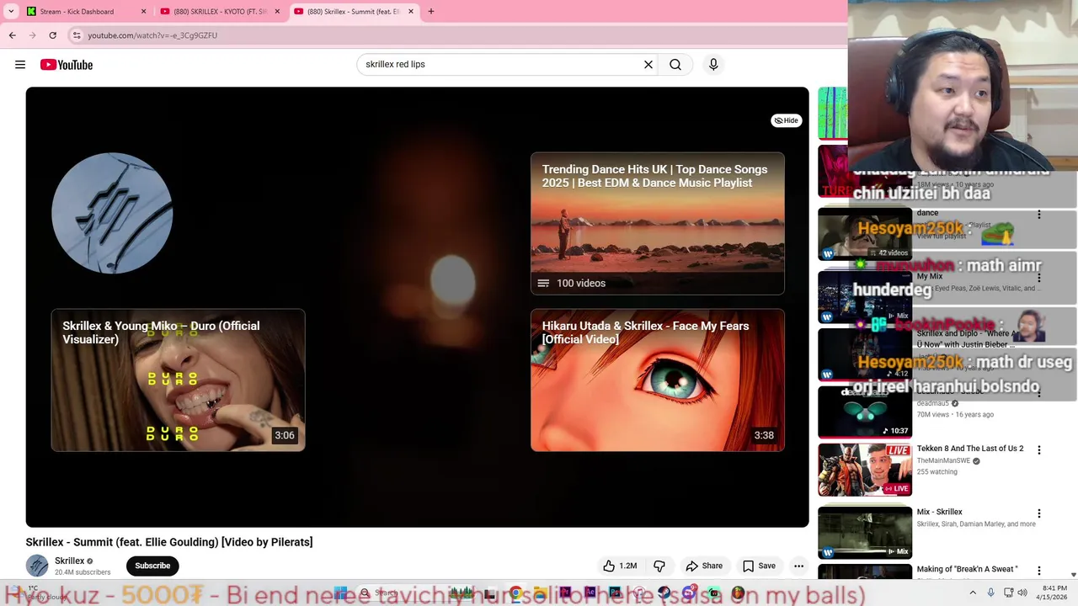The width and height of the screenshot is (1078, 606).
Task: Open the dance playlist 42 videos thumbnail
Action: pos(865,233)
